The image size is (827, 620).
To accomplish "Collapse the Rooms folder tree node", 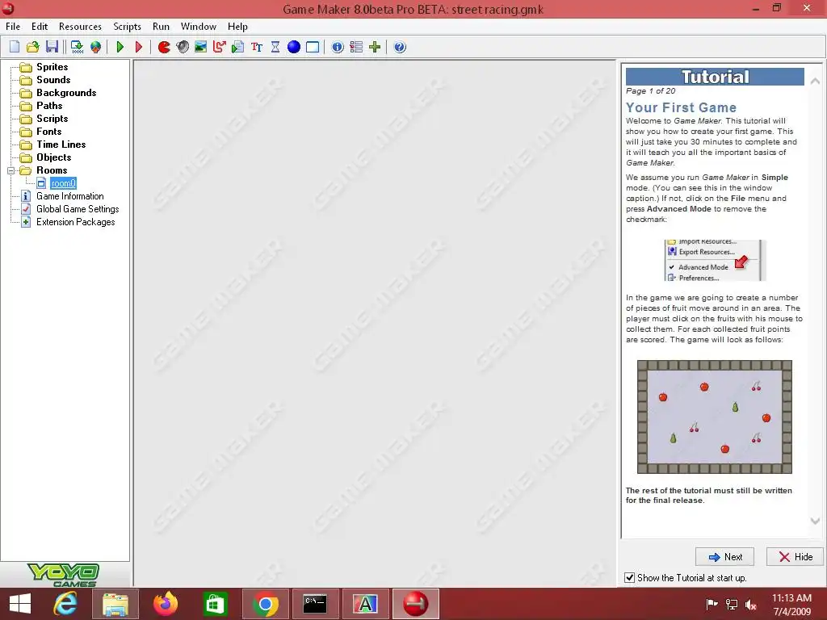I will [x=10, y=170].
